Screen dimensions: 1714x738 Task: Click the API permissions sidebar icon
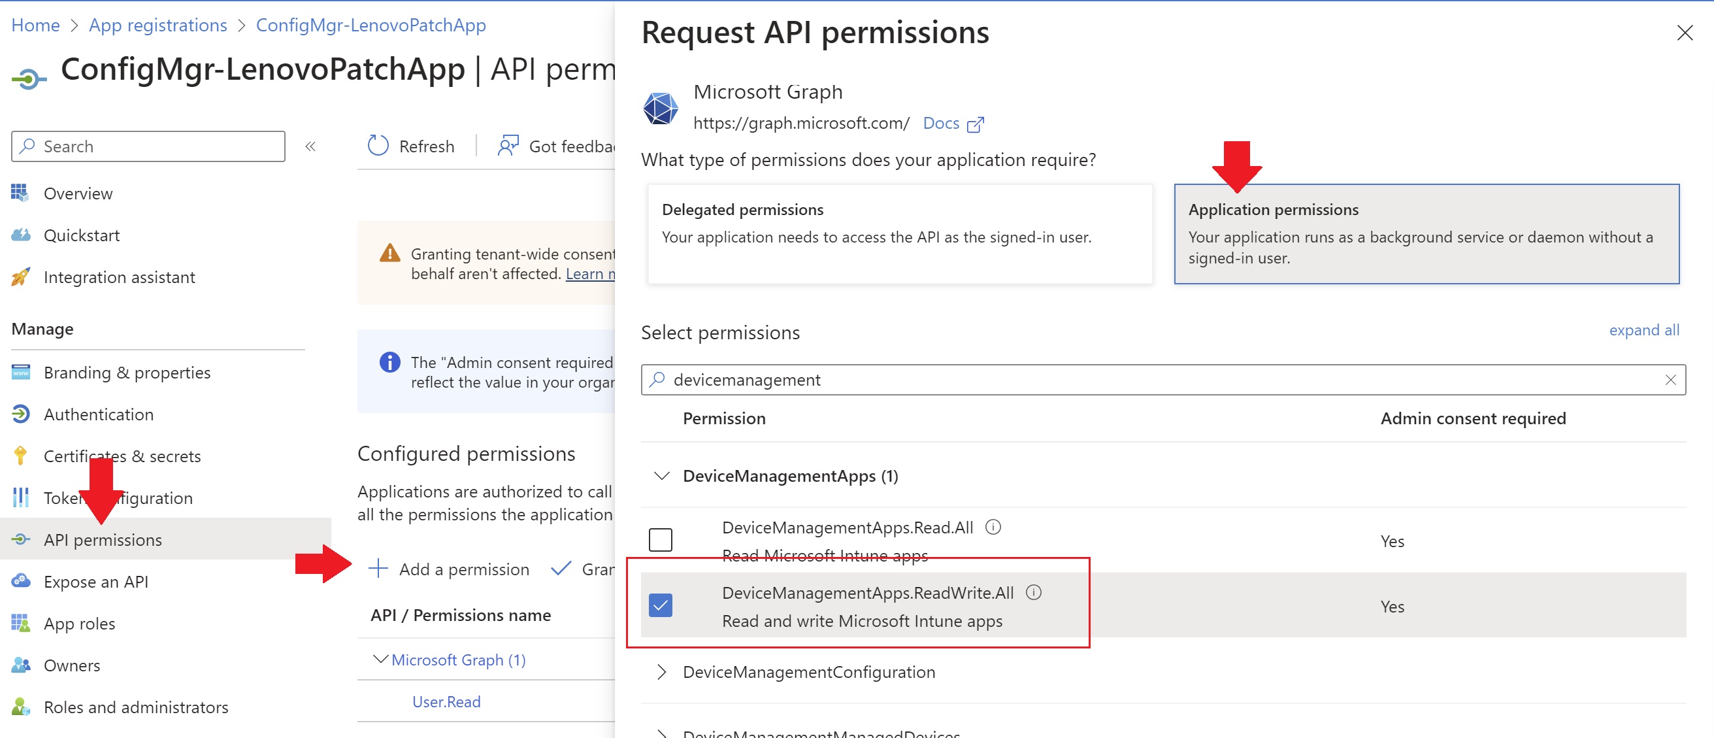20,539
